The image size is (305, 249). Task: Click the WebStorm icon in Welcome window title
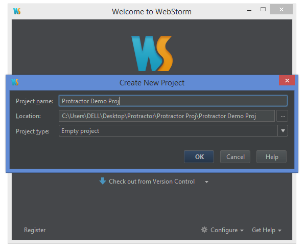tap(17, 11)
